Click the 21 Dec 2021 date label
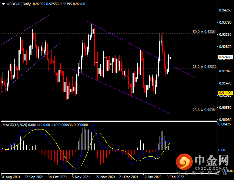Viewport: 234px width, 180px height. click(129, 177)
